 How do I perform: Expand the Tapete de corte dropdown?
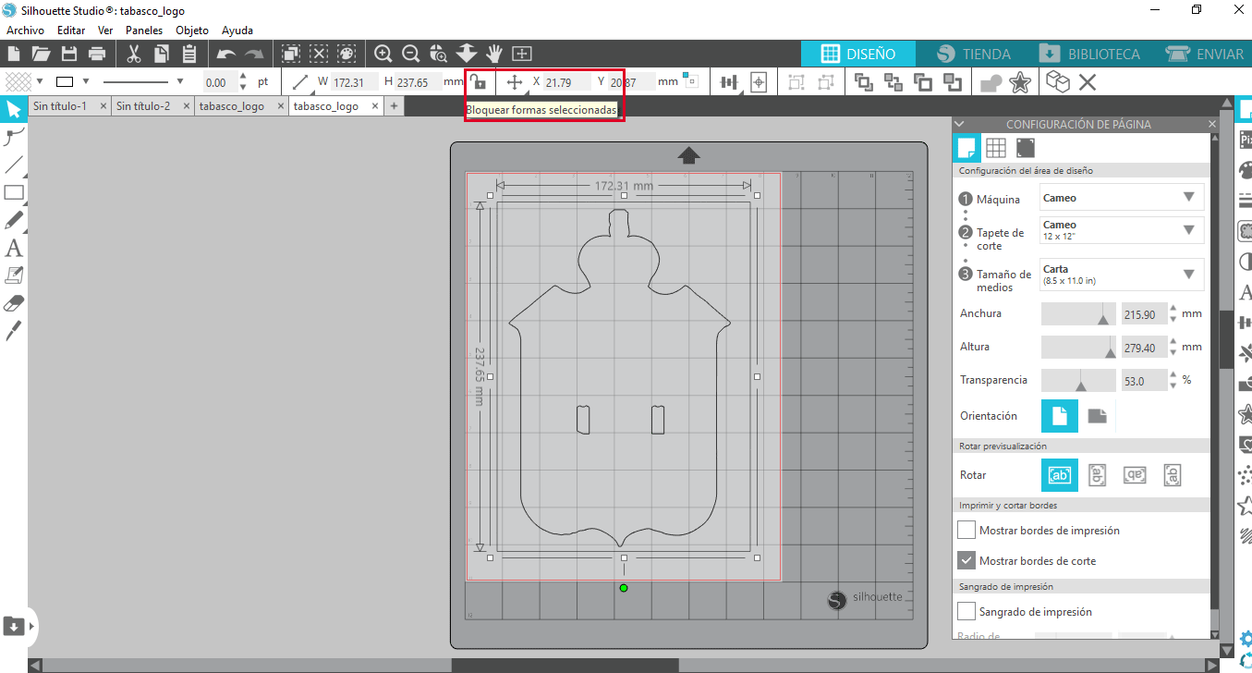[x=1122, y=230]
